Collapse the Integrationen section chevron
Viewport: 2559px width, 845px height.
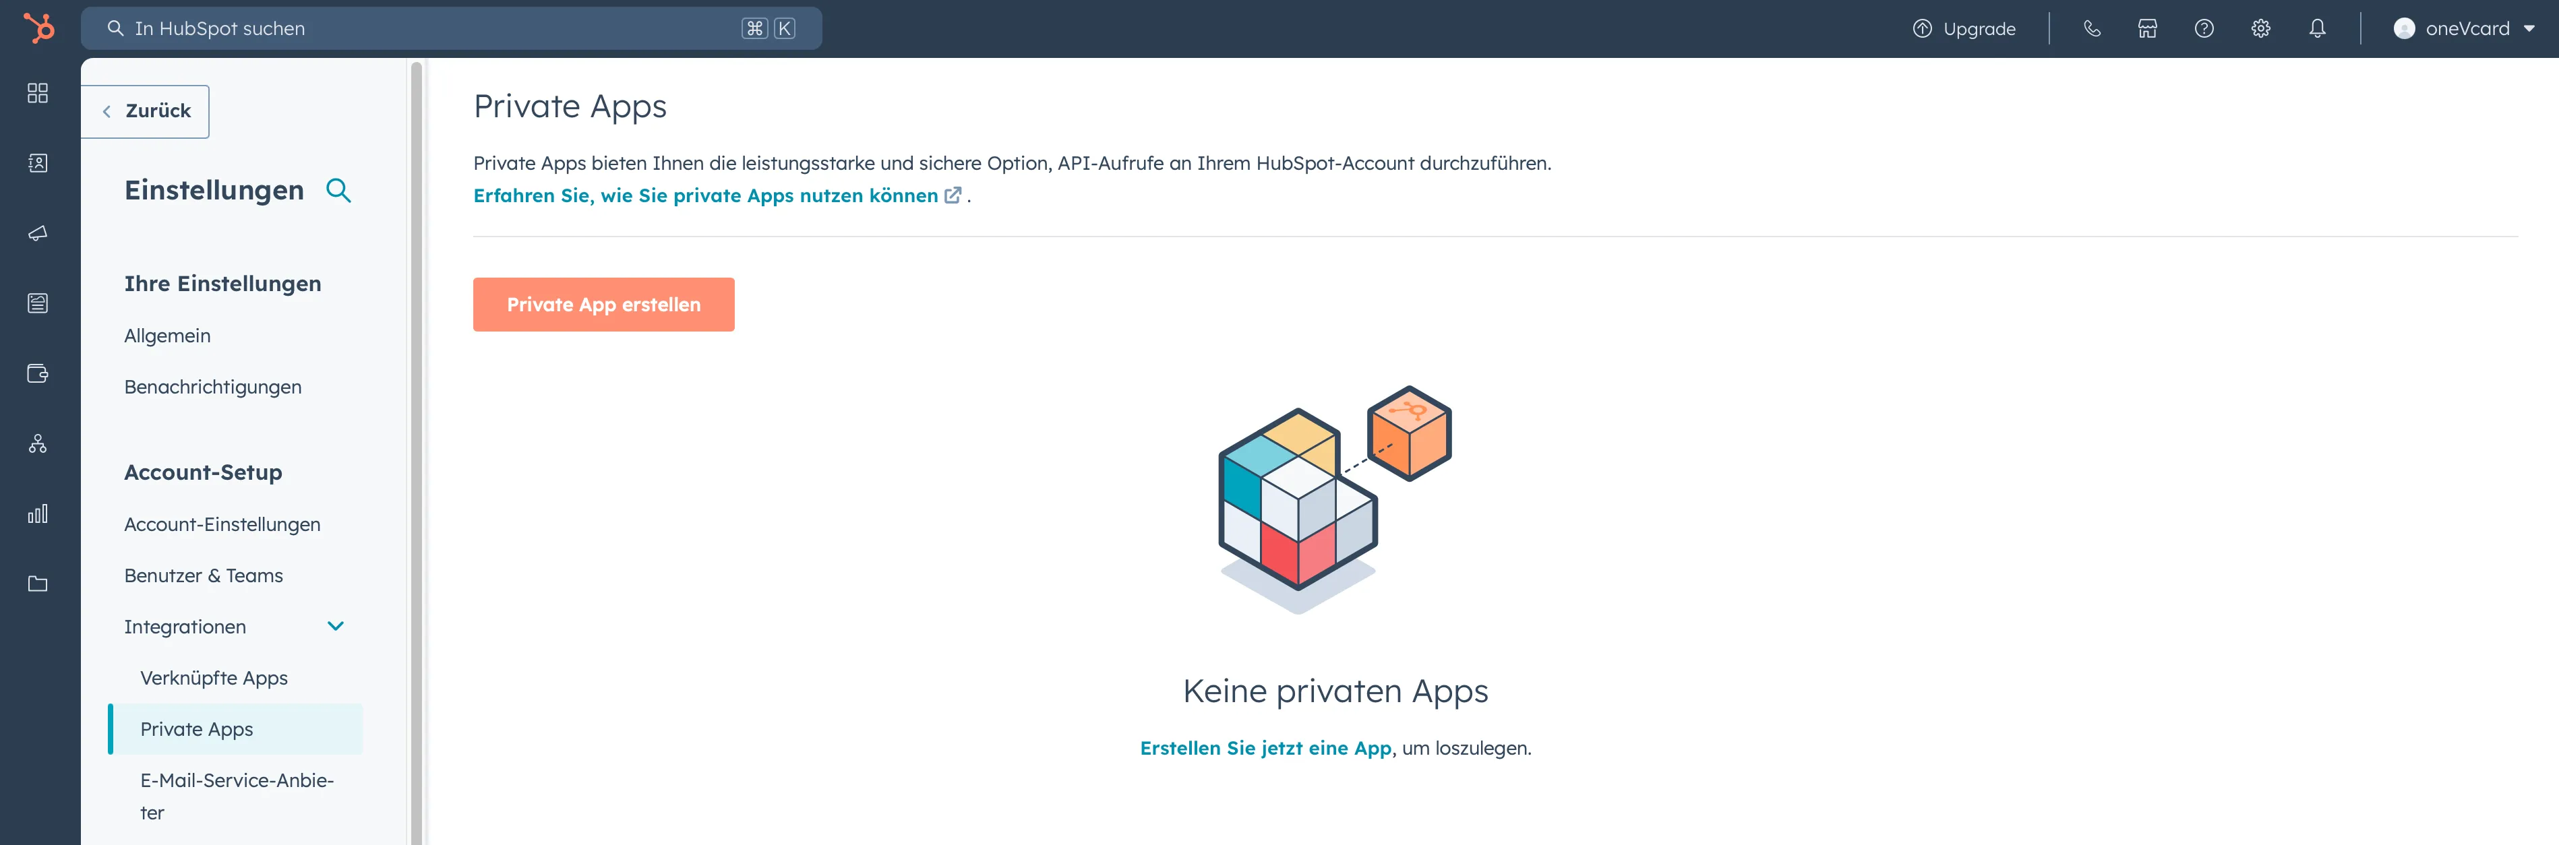click(336, 627)
